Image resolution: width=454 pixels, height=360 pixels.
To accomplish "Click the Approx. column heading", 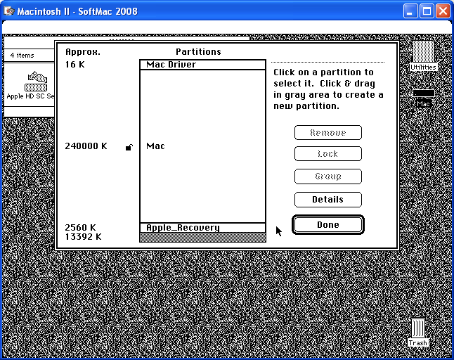I will [83, 52].
